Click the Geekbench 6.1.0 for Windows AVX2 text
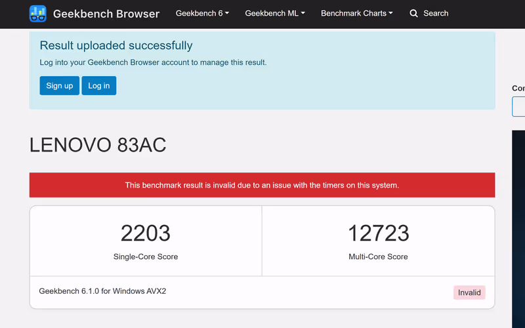This screenshot has width=525, height=328. coord(102,291)
